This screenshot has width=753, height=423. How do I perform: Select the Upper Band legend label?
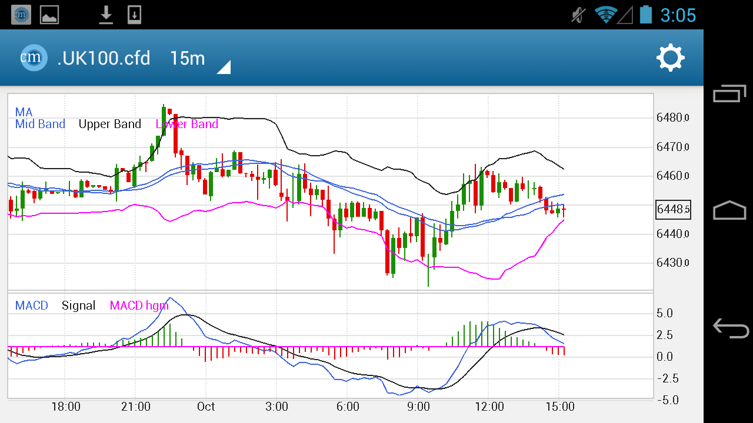110,124
